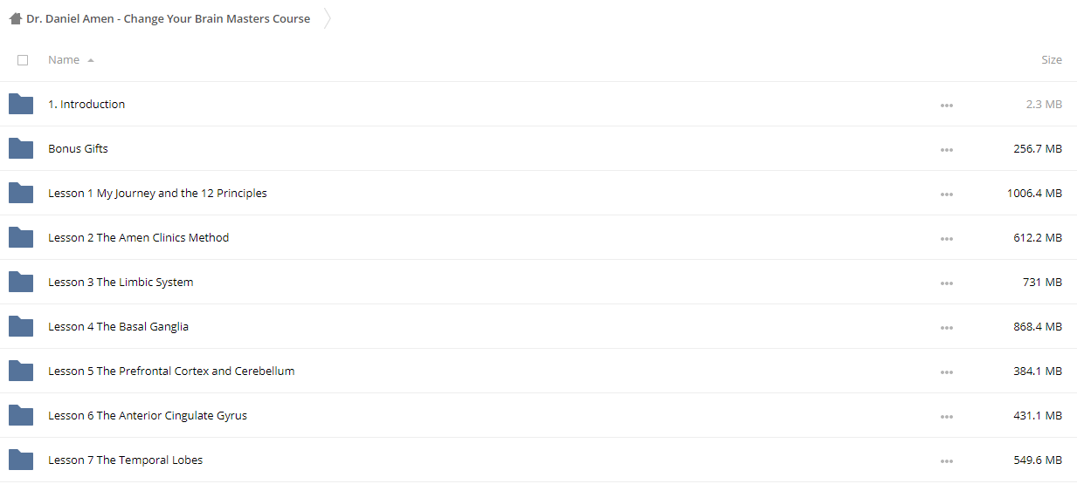Show more options for Bonus Gifts

click(947, 150)
